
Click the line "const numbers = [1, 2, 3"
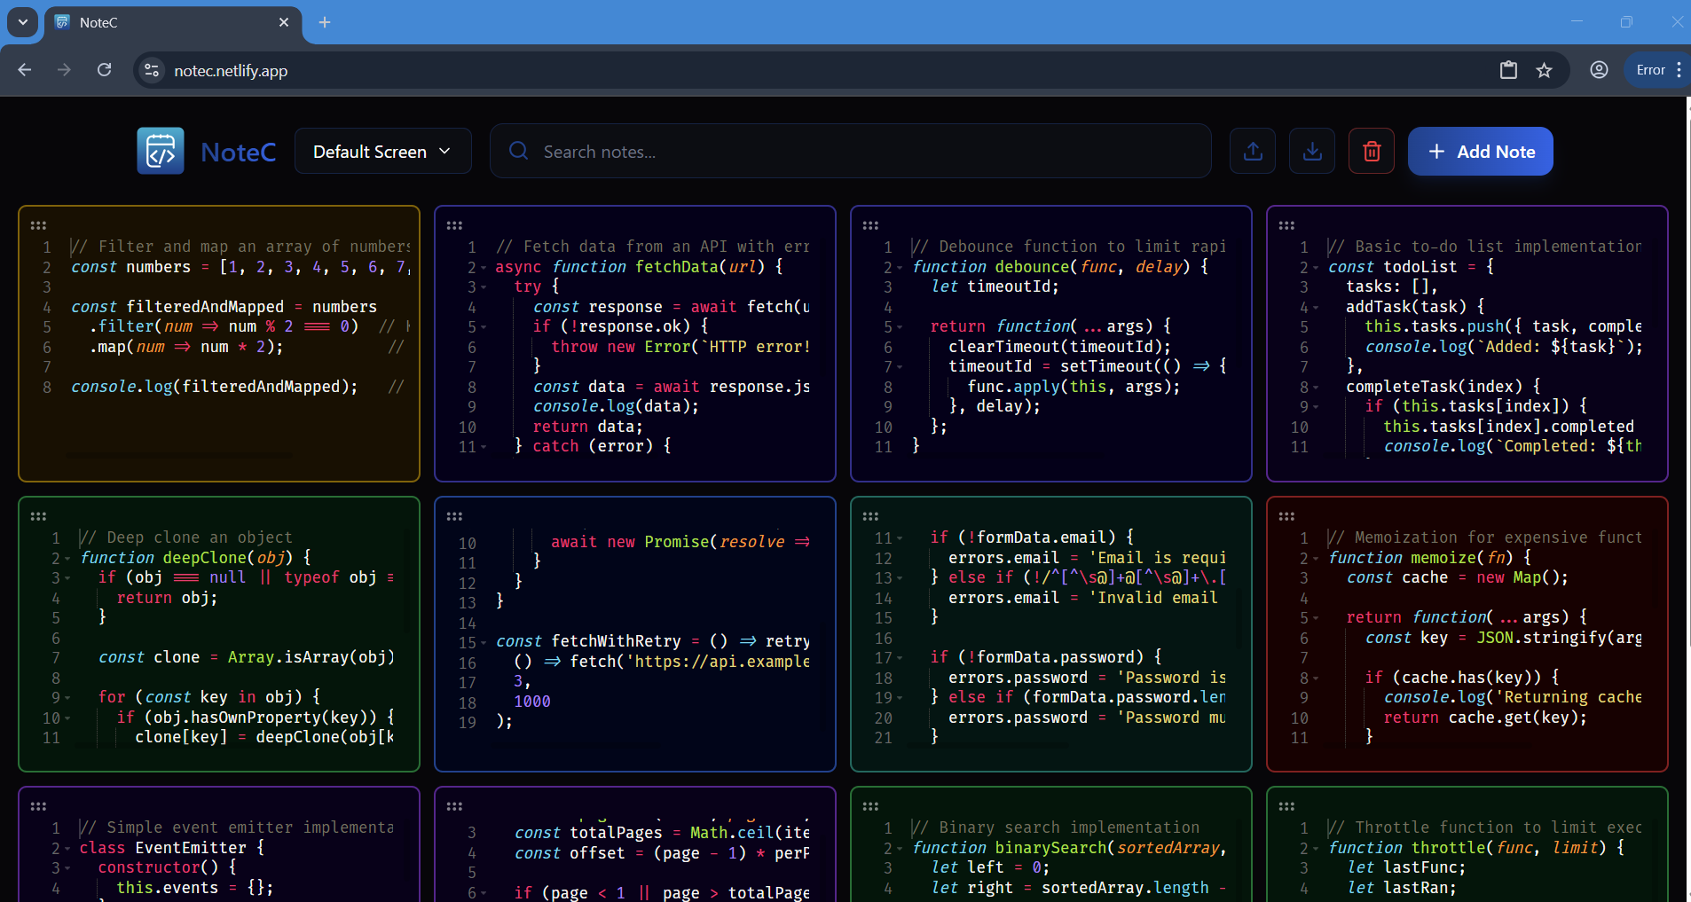coord(240,267)
